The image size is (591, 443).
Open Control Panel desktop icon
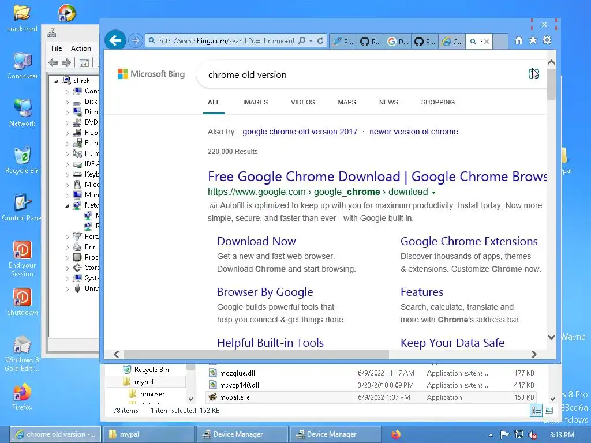click(x=21, y=207)
